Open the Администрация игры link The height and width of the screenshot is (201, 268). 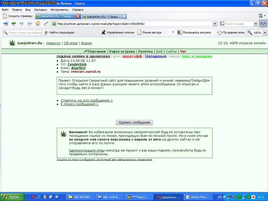87,150
